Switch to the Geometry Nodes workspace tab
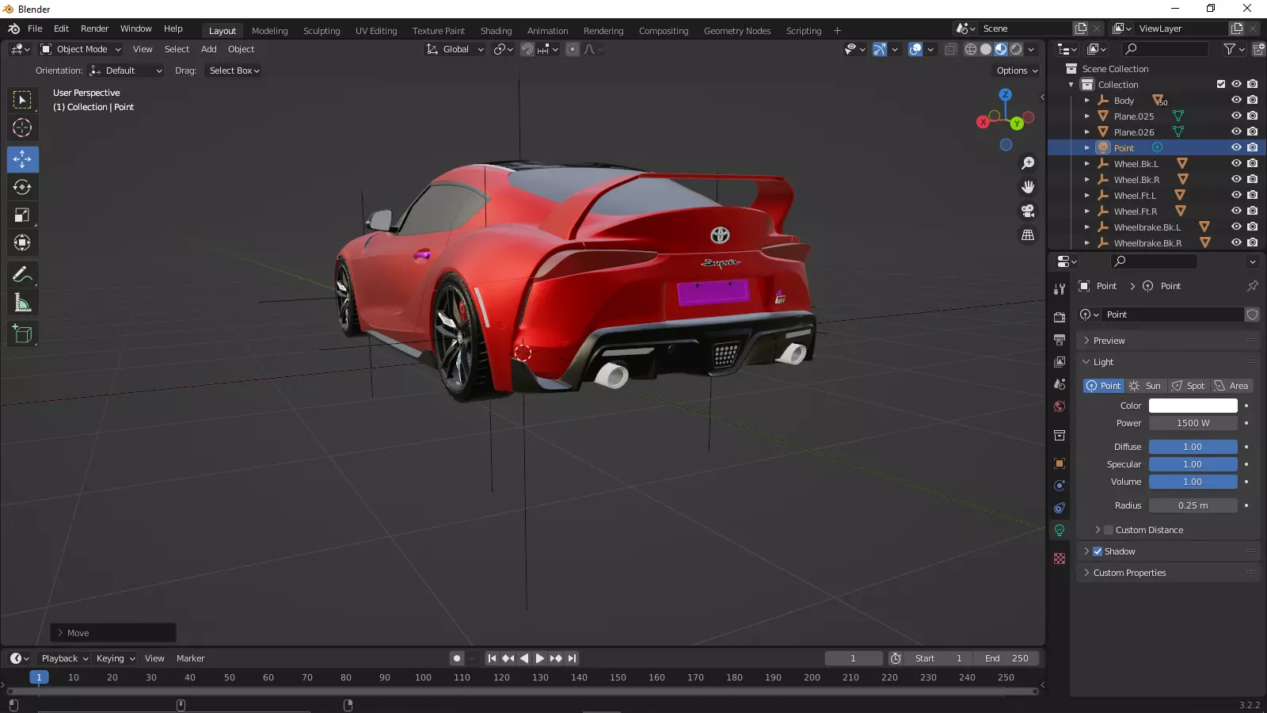This screenshot has width=1267, height=713. (x=737, y=31)
